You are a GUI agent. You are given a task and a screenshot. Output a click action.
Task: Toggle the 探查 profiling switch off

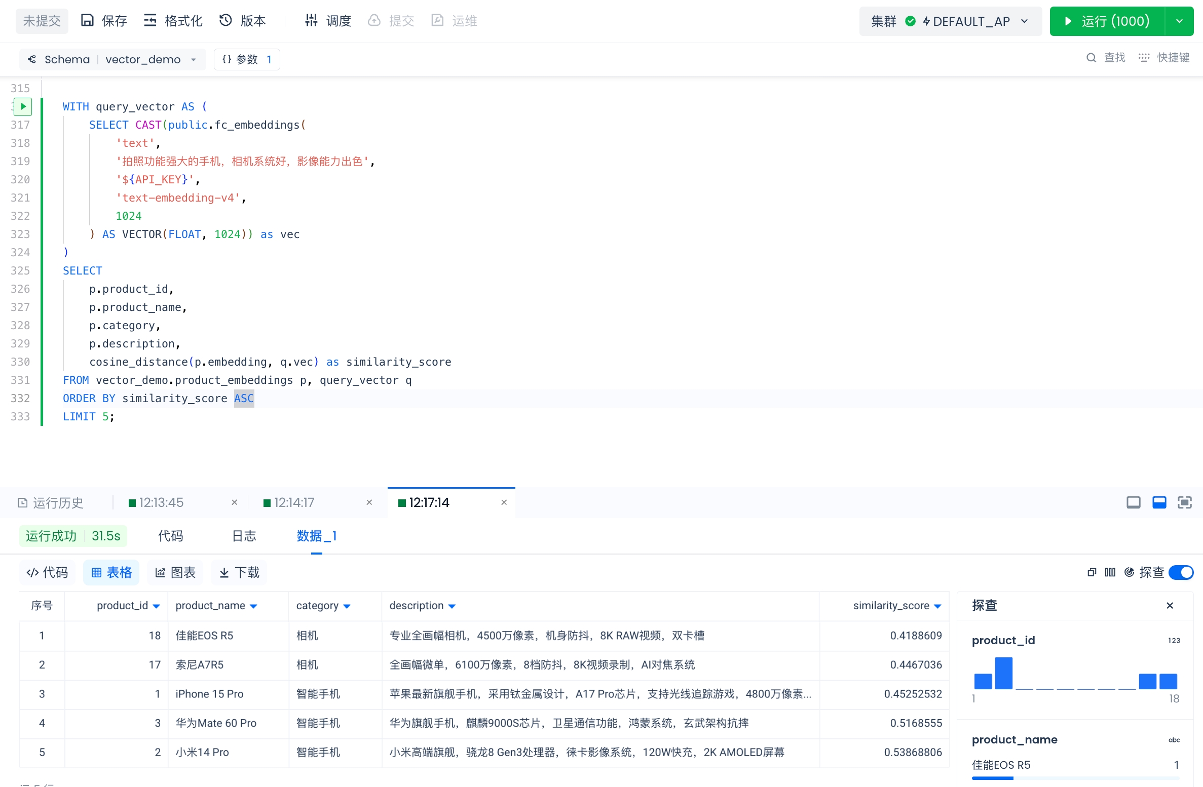click(1181, 572)
